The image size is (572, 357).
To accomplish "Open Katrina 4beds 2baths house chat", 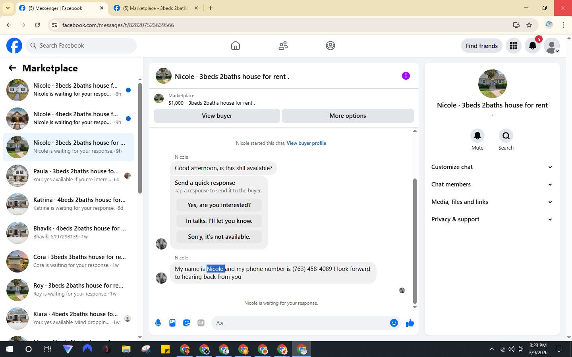I will tap(68, 204).
